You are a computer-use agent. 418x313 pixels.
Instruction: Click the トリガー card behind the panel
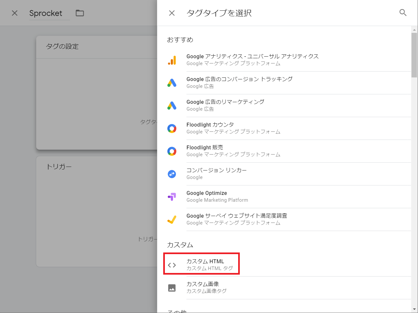tap(97, 211)
